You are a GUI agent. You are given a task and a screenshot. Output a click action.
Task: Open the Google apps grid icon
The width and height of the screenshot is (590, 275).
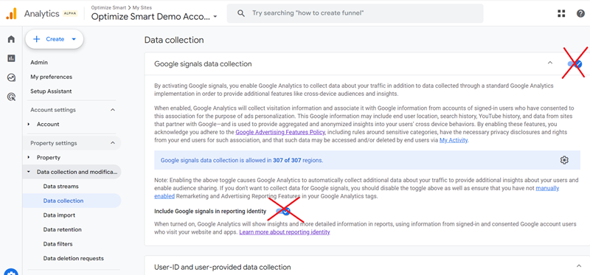click(x=561, y=13)
